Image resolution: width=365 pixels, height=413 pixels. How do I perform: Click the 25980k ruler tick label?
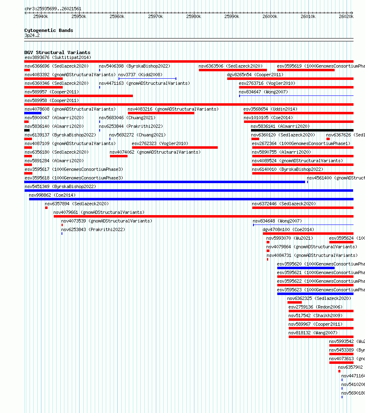pos(194,16)
